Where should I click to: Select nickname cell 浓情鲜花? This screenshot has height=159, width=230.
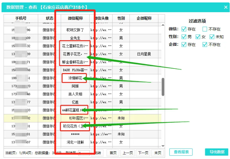click(75, 78)
